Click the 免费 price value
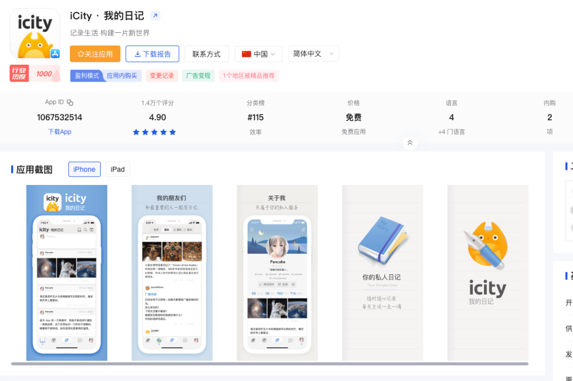This screenshot has height=381, width=573. pyautogui.click(x=353, y=118)
